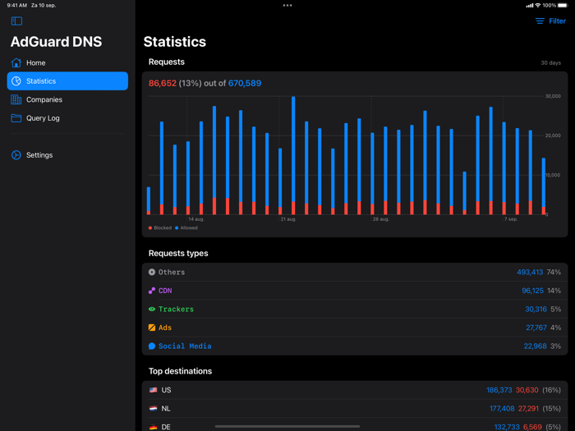
Task: Click the 30 days period label
Action: pyautogui.click(x=551, y=62)
